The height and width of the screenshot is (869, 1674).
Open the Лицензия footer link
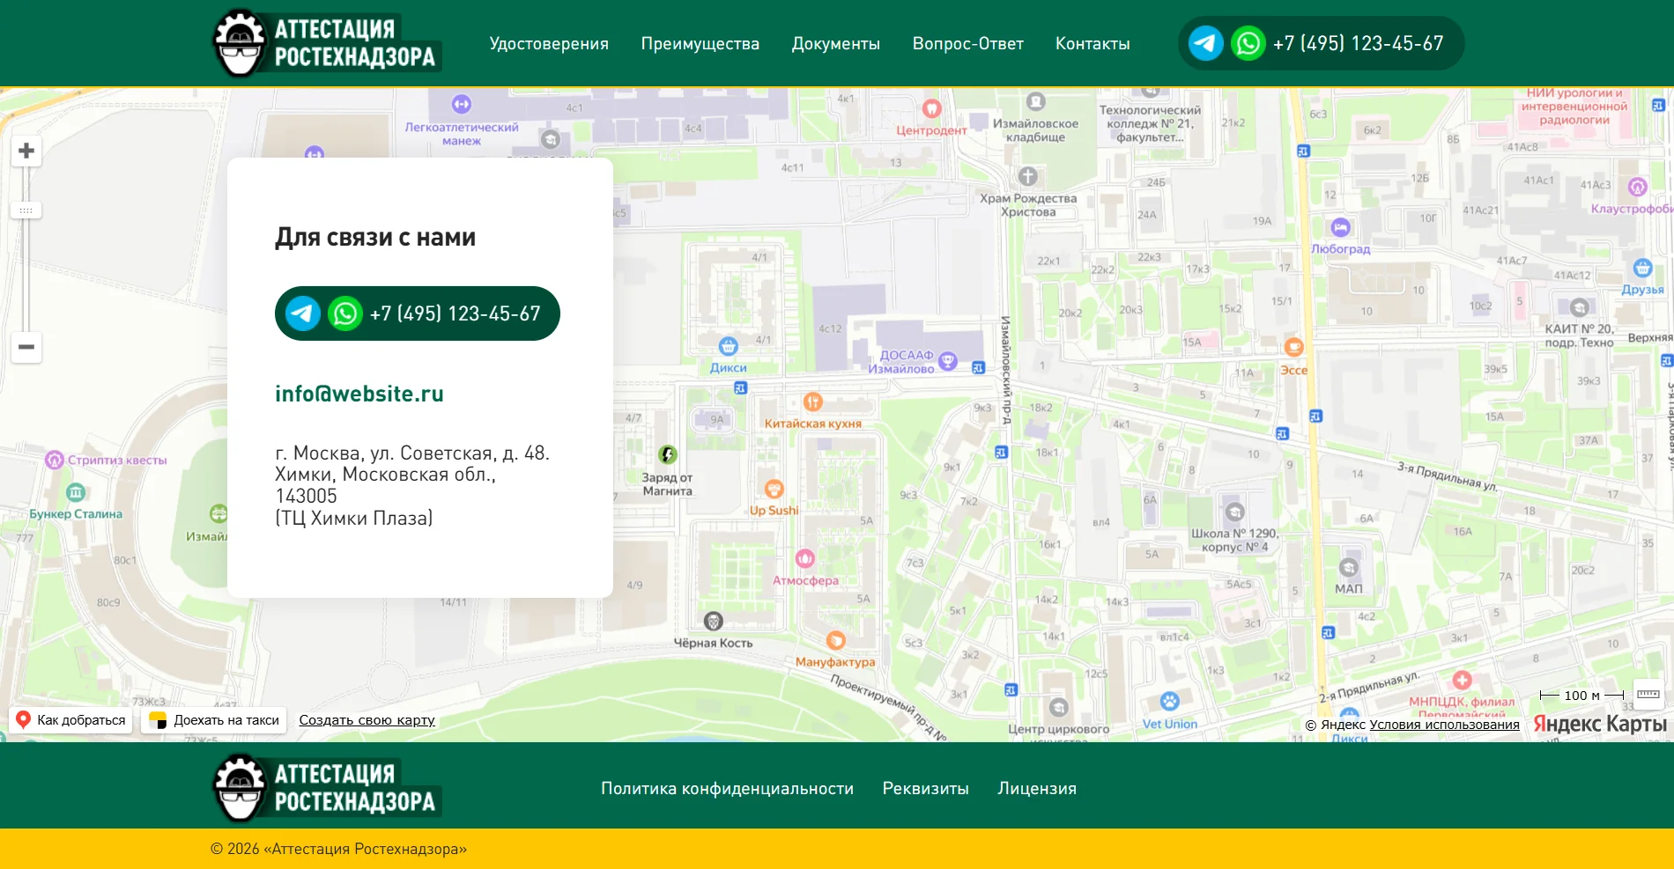(x=1037, y=789)
